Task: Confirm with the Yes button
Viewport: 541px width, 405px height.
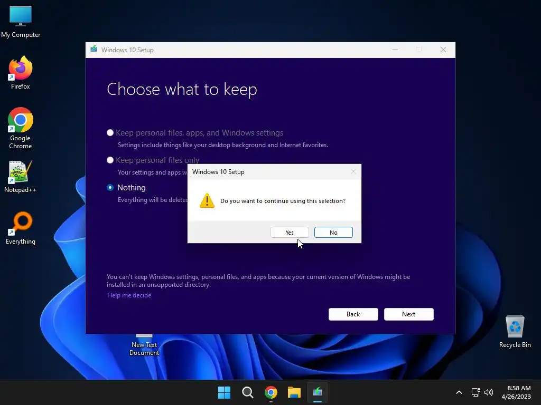Action: [290, 233]
